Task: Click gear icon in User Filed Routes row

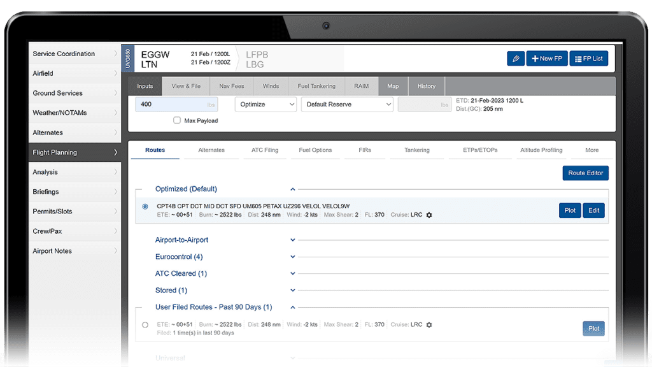Action: (429, 325)
